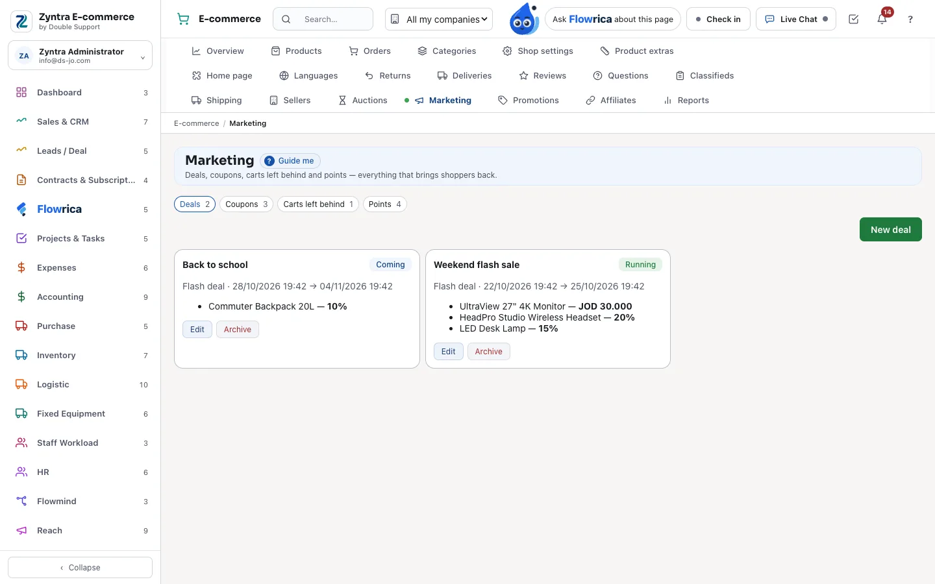Click the Zyntra logo icon
Screen dimensions: 935x584
point(21,21)
